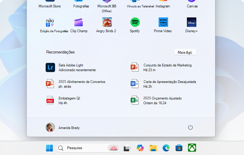Image resolution: width=244 pixels, height=155 pixels.
Task: Click the lotus flower search highlight icon
Action: 113,148
